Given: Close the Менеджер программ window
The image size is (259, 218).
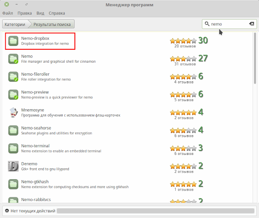Looking at the screenshot, I should pyautogui.click(x=6, y=4).
